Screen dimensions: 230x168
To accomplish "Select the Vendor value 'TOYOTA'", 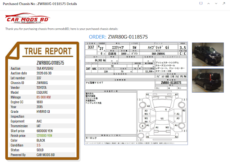I will point(41,88).
